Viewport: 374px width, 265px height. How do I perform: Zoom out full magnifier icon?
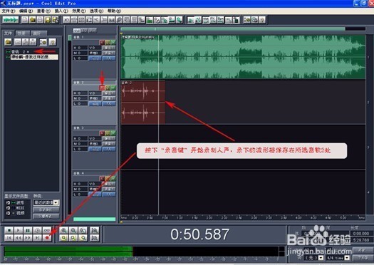click(x=83, y=230)
